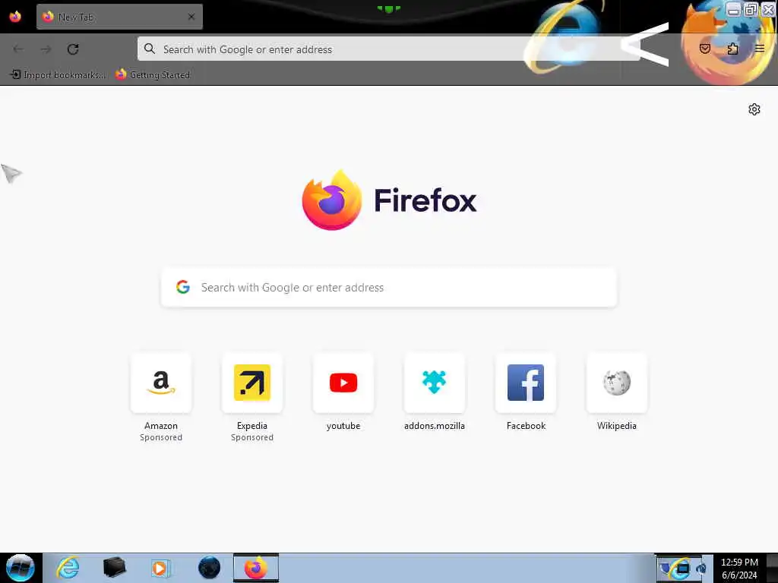This screenshot has width=778, height=583.
Task: Select the New Tab tab
Action: point(119,17)
